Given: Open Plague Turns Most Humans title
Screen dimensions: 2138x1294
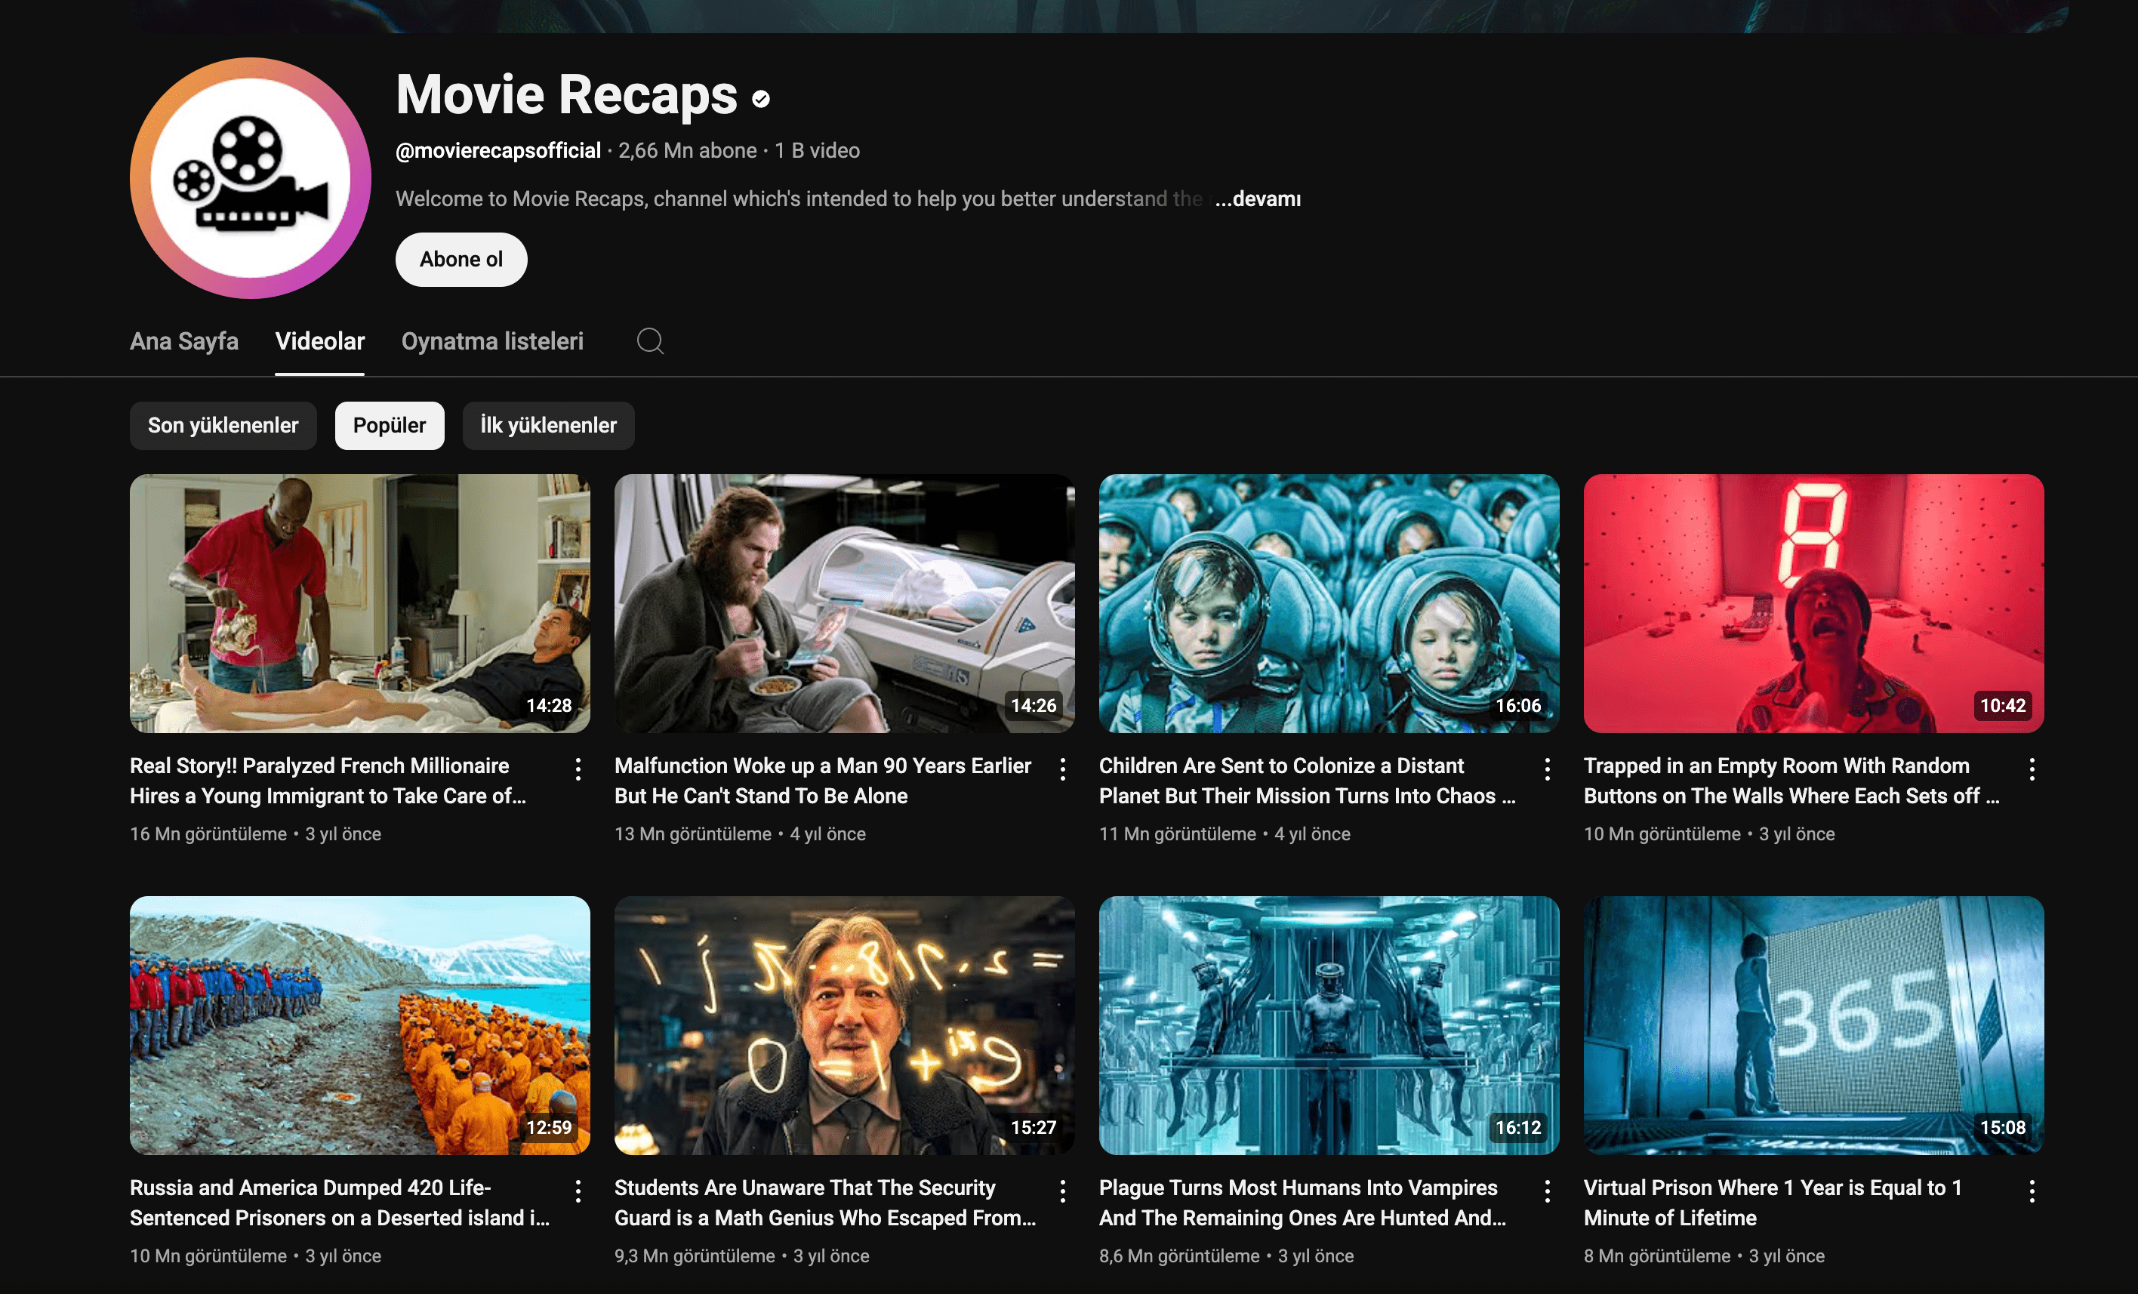Looking at the screenshot, I should tap(1302, 1202).
